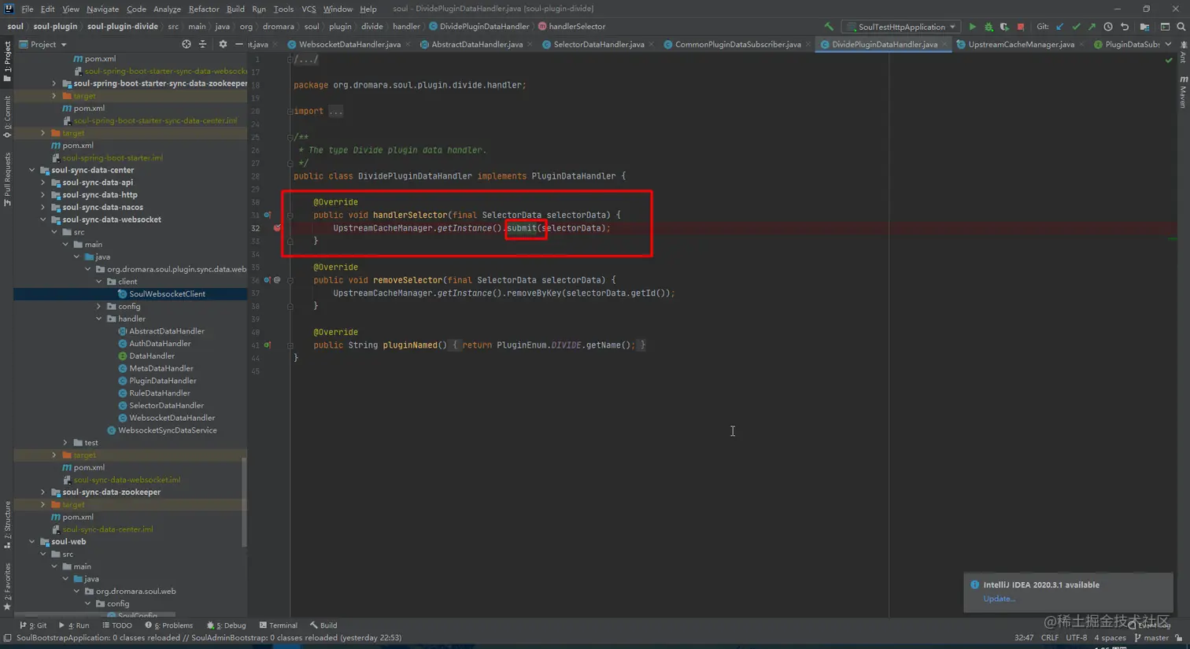Open the Git tool window at the bottom
This screenshot has width=1190, height=649.
pyautogui.click(x=34, y=625)
